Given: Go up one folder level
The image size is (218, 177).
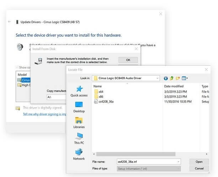Looking at the screenshot, I should click(172, 78).
